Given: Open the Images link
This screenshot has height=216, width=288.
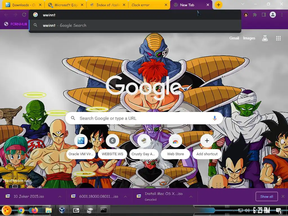Looking at the screenshot, I should [x=249, y=38].
